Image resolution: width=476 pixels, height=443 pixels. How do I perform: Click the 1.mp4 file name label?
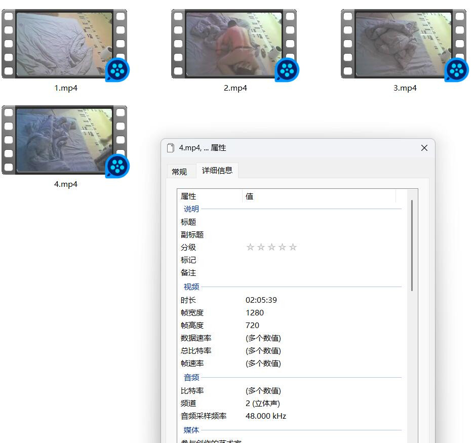pyautogui.click(x=66, y=88)
